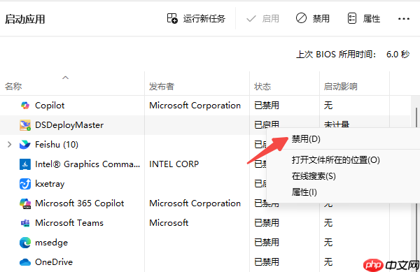The height and width of the screenshot is (272, 420).
Task: Click the Feishu app icon
Action: 25,145
